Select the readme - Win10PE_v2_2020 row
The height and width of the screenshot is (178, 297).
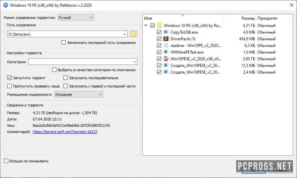coord(218,45)
